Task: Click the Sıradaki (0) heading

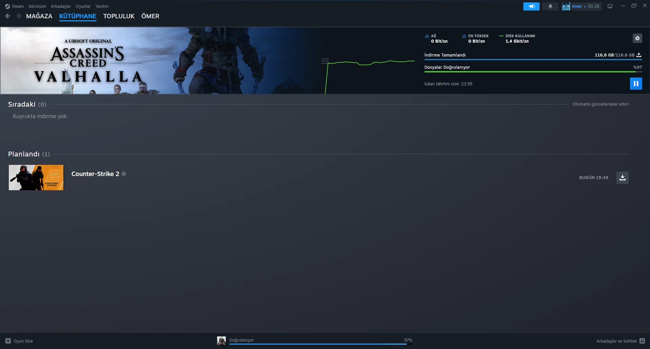Action: 27,104
